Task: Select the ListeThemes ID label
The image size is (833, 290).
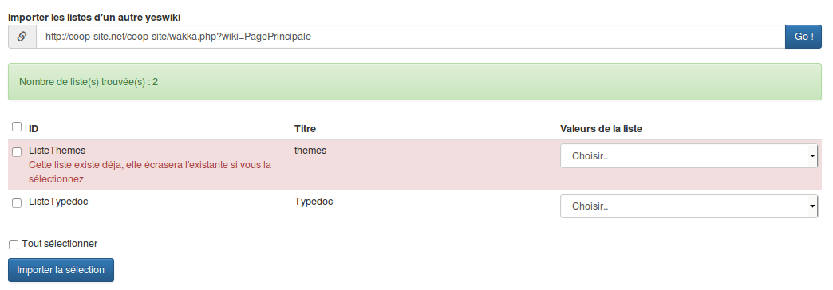Action: coord(57,151)
